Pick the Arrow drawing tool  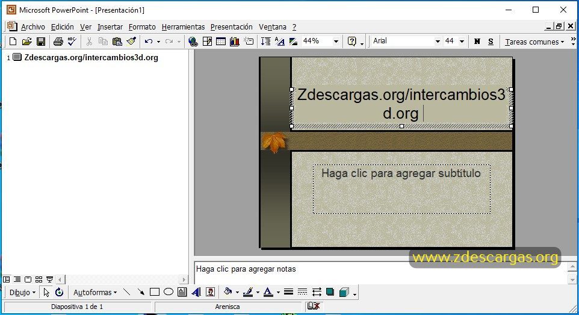(x=141, y=293)
